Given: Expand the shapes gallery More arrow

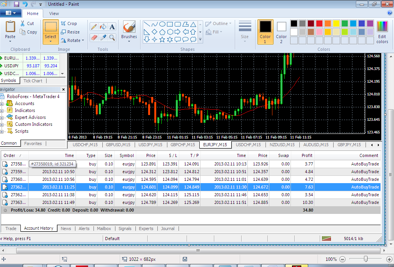Looking at the screenshot, I should point(200,40).
